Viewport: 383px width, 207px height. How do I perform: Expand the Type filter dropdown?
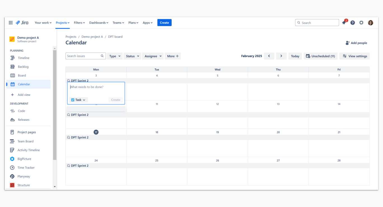point(115,56)
